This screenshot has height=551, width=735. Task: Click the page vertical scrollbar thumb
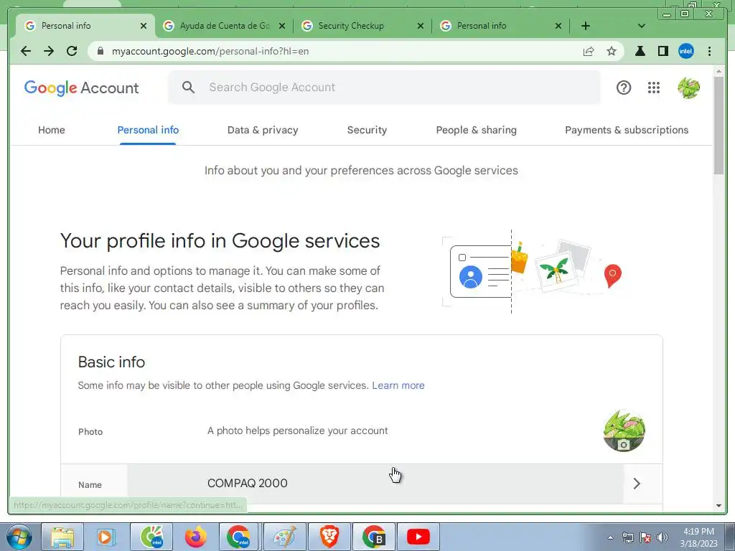point(719,124)
